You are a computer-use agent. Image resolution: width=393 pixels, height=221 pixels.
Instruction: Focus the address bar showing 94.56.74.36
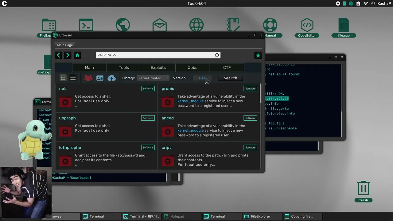(158, 55)
